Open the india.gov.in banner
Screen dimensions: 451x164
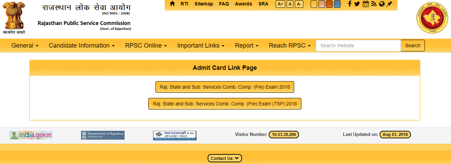click(x=31, y=135)
